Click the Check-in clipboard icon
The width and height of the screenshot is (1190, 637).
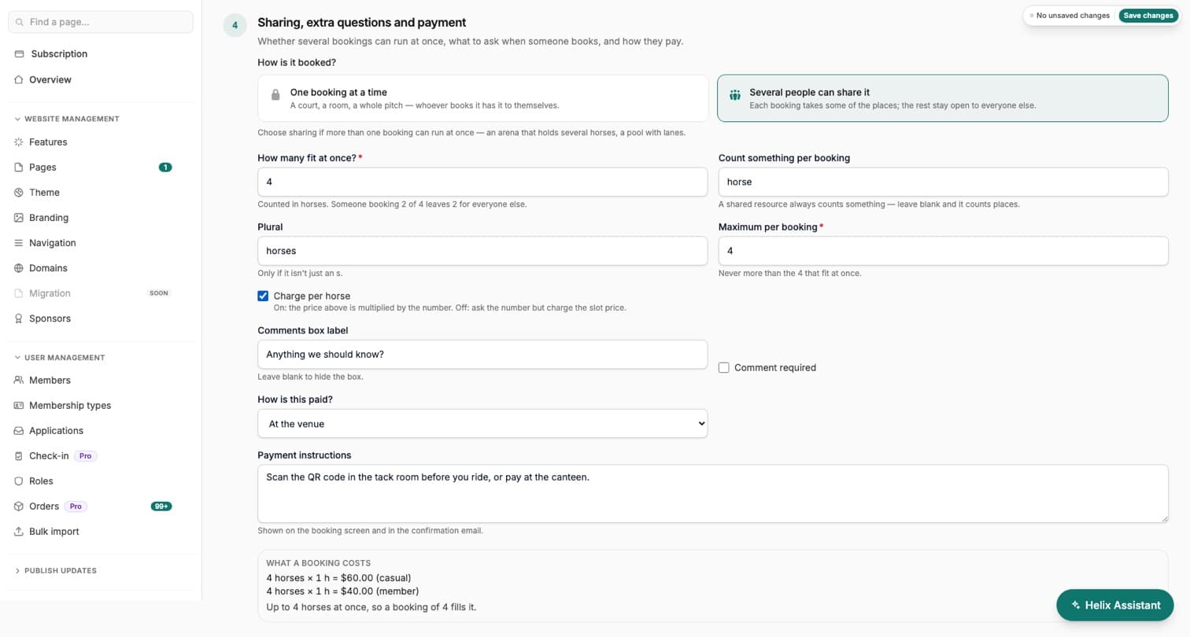coord(19,456)
